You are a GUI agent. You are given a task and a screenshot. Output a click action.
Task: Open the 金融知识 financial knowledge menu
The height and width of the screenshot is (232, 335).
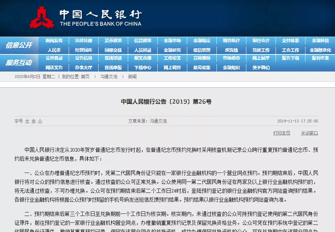tap(231, 68)
